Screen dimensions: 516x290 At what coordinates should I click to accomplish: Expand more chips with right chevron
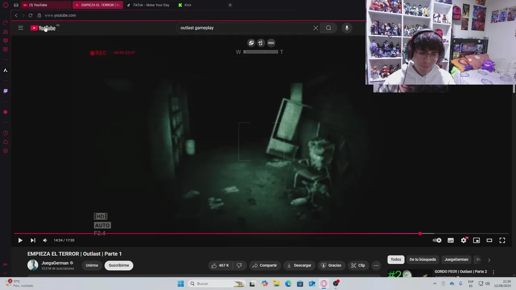(489, 260)
